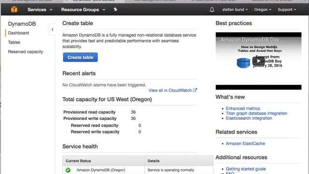Screen dimensions: 309x174
Task: Click the Additional resources heading
Action: click(241, 157)
